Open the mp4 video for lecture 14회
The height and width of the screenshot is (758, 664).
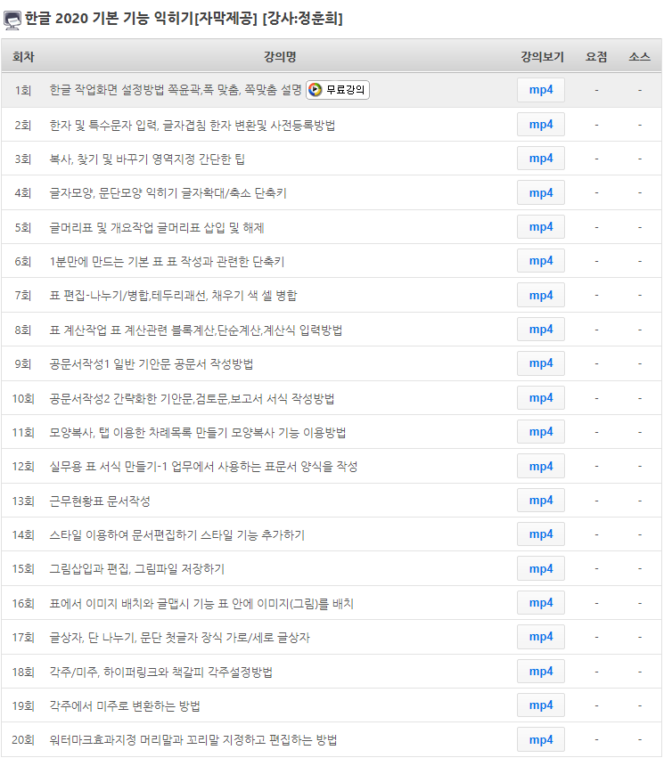pyautogui.click(x=541, y=534)
